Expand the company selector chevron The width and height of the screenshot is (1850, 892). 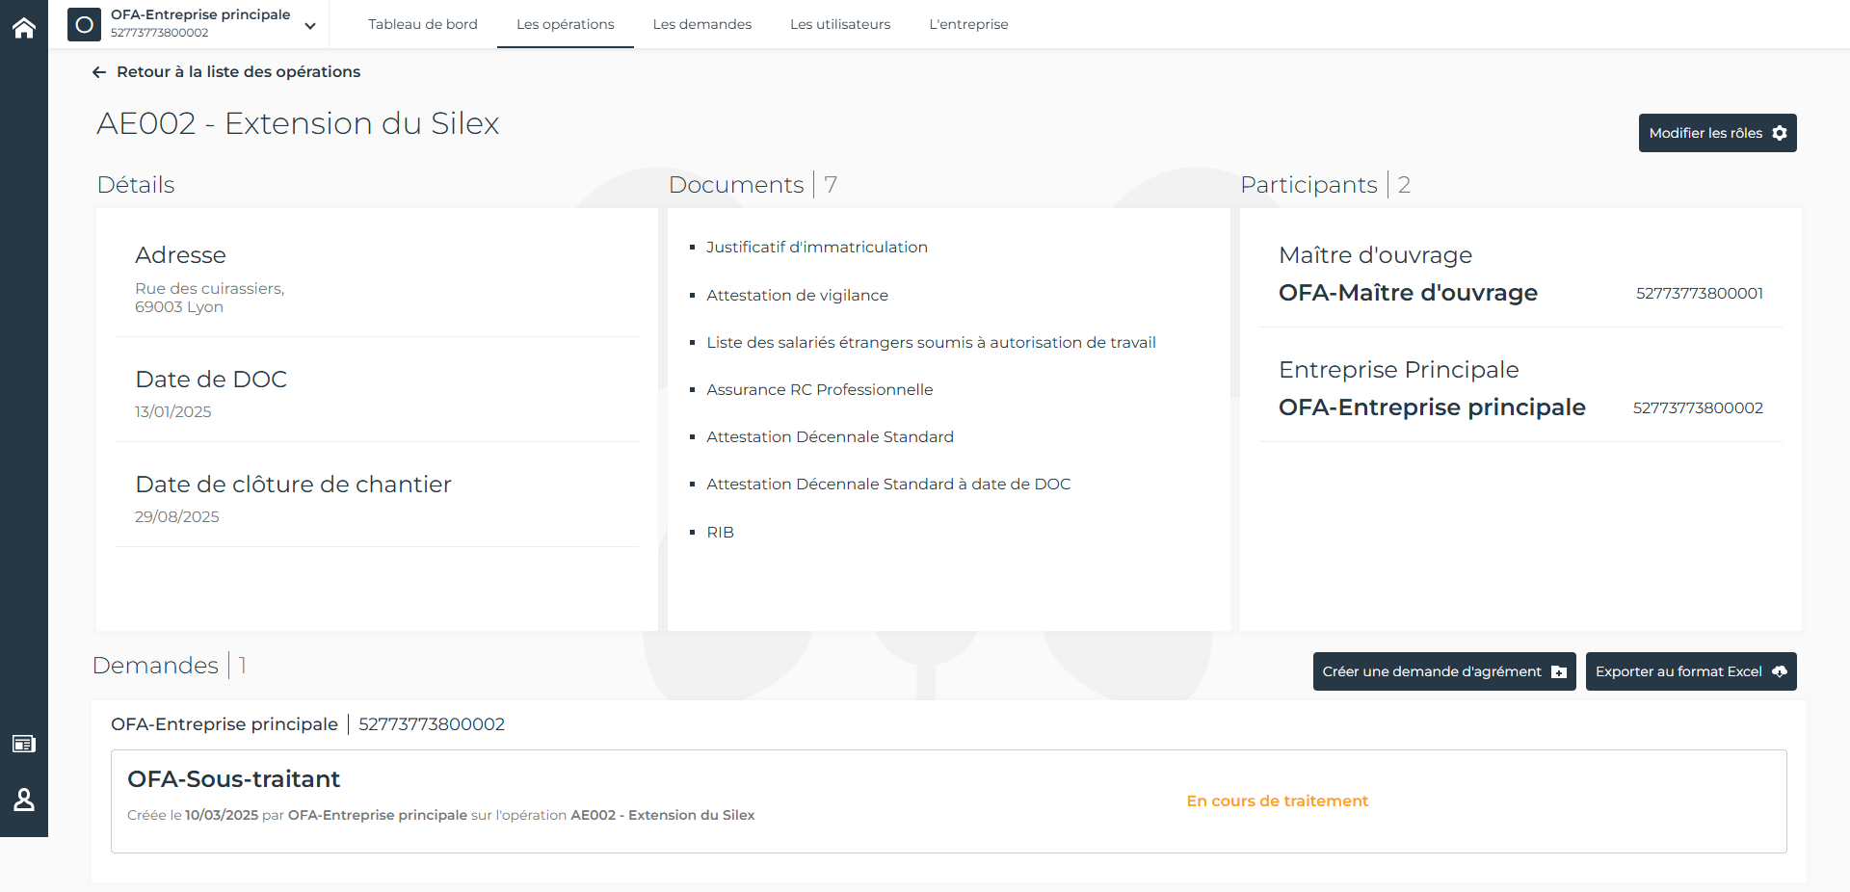click(x=309, y=27)
